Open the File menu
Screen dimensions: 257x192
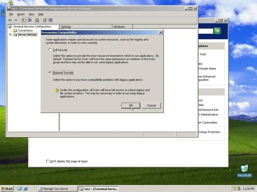[x=11, y=14]
